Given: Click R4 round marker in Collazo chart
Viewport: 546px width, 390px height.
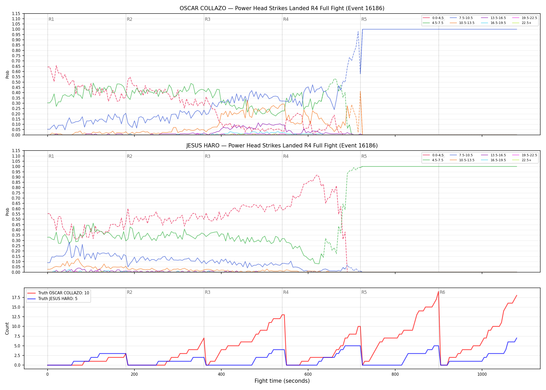Looking at the screenshot, I should tap(286, 19).
